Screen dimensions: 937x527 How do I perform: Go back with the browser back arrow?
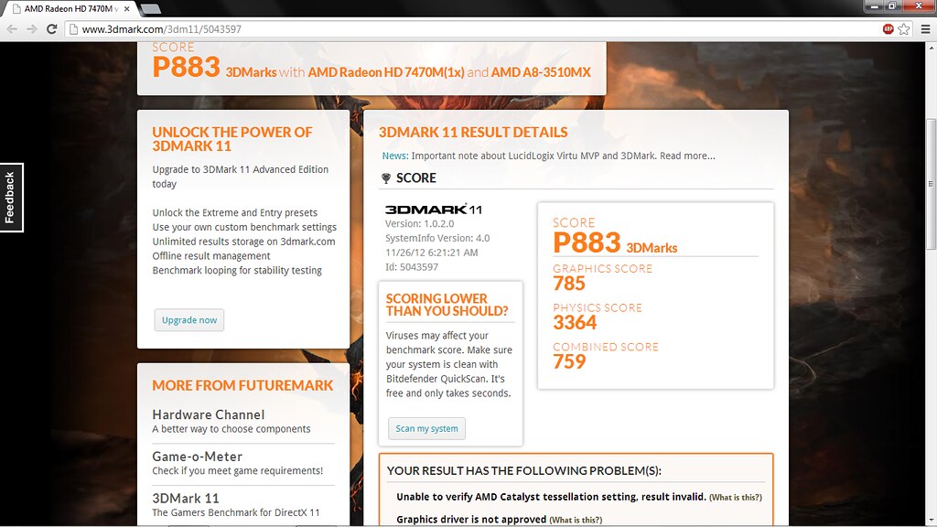pos(12,28)
